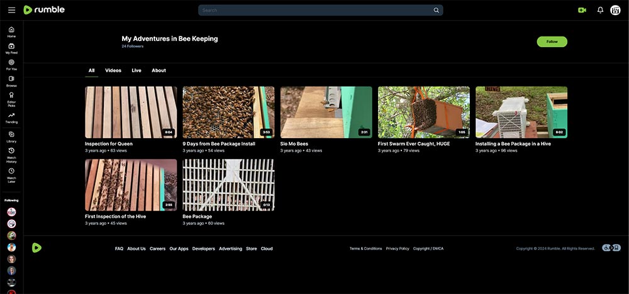Open My Feed in the sidebar
This screenshot has width=629, height=294.
click(x=11, y=49)
